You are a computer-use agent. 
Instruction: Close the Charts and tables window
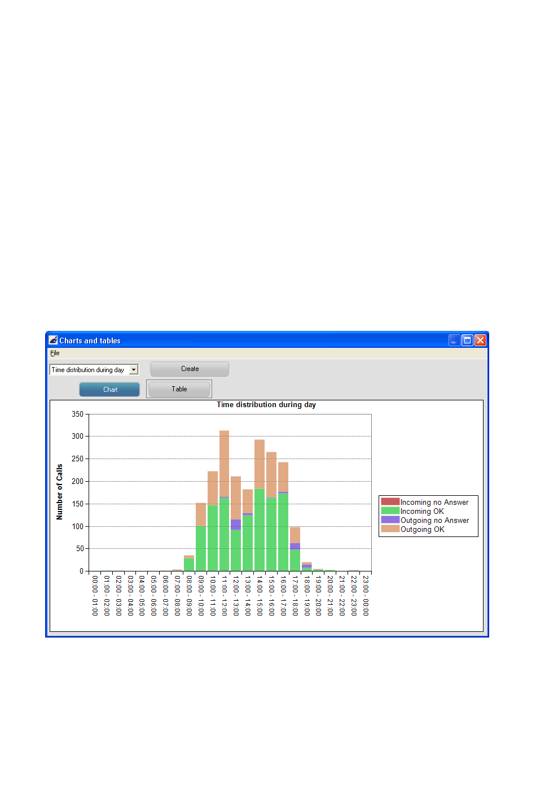coord(480,340)
